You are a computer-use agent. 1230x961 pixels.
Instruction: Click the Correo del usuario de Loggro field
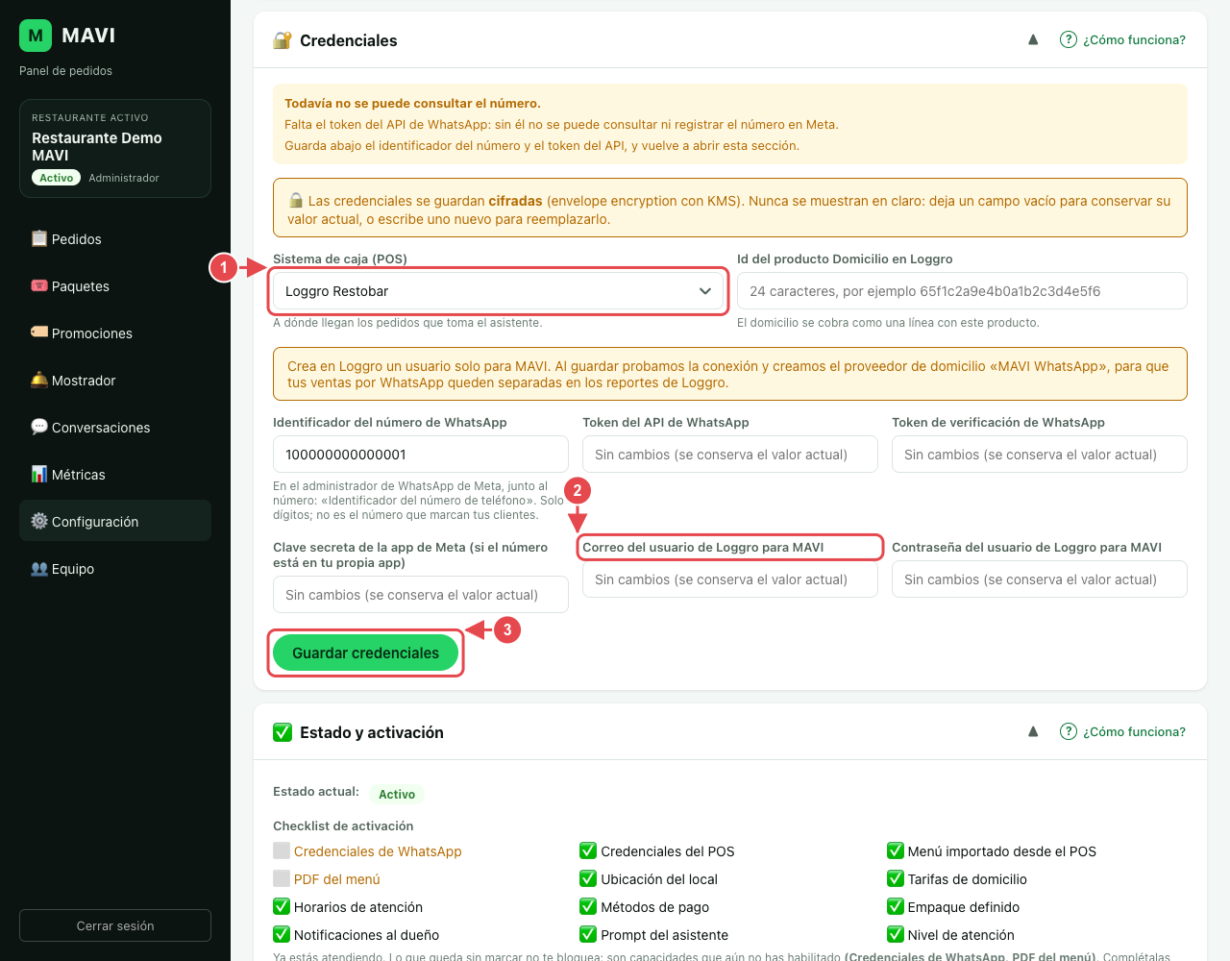[x=730, y=579]
